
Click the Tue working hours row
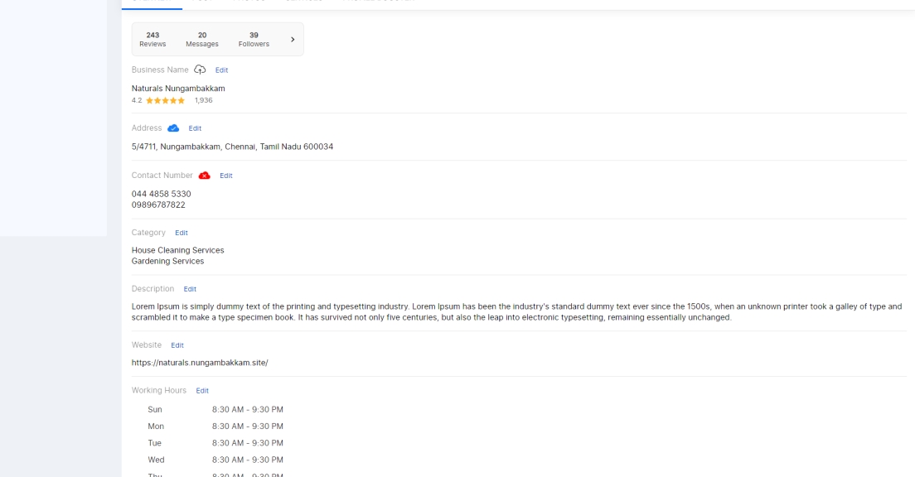click(x=215, y=443)
